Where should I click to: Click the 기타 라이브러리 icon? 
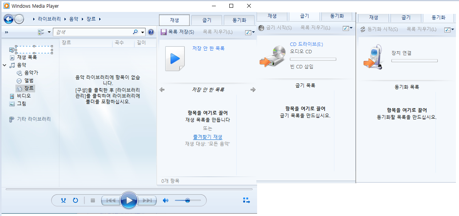(x=12, y=119)
